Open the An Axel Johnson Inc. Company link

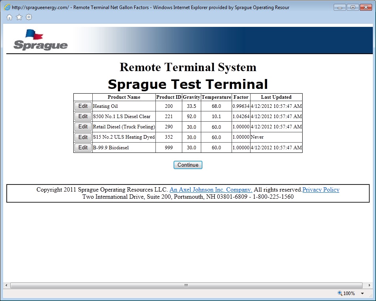[x=211, y=190]
